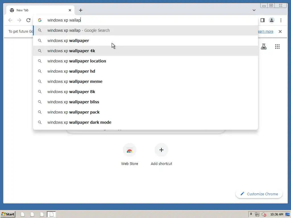Select 'windows xp wallpaper' suggestion
The image size is (291, 218).
[145, 41]
